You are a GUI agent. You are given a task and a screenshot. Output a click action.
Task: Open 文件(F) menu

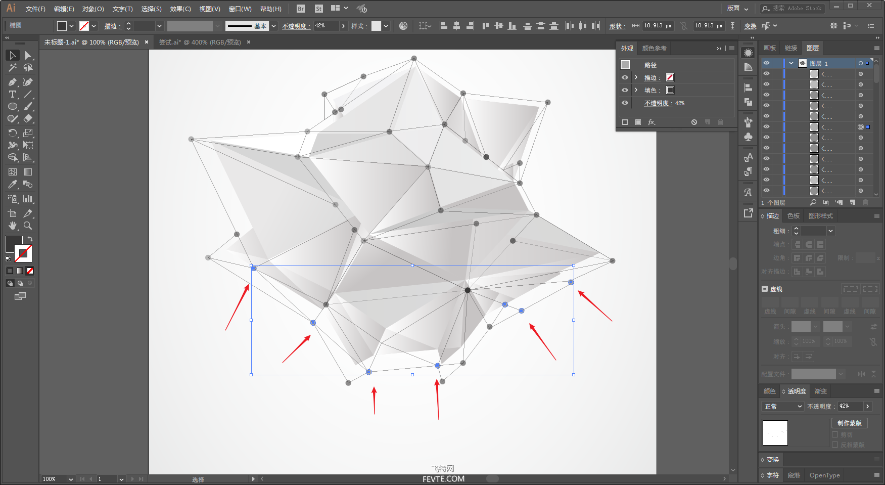point(35,9)
